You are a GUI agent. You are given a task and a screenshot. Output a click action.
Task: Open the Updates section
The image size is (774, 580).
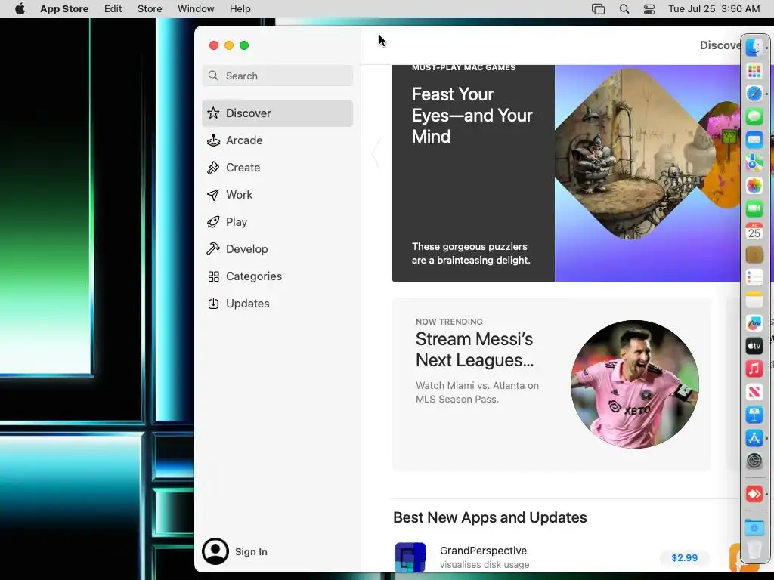click(277, 304)
